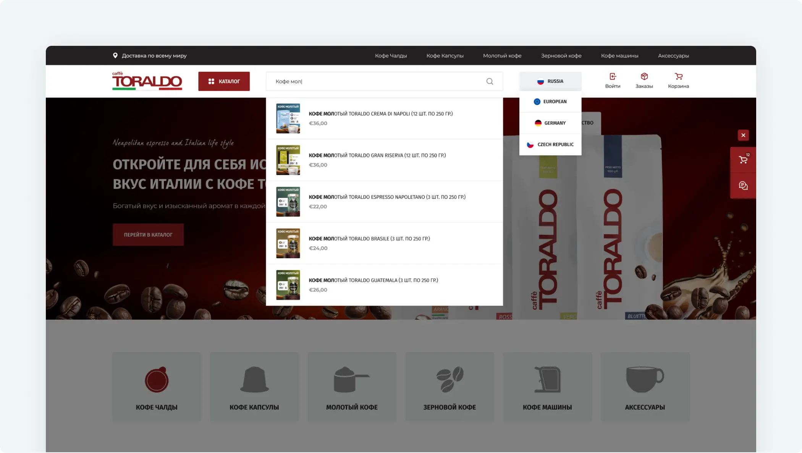Screen dimensions: 802x453
Task: Close the floating side widget with X
Action: (x=743, y=135)
